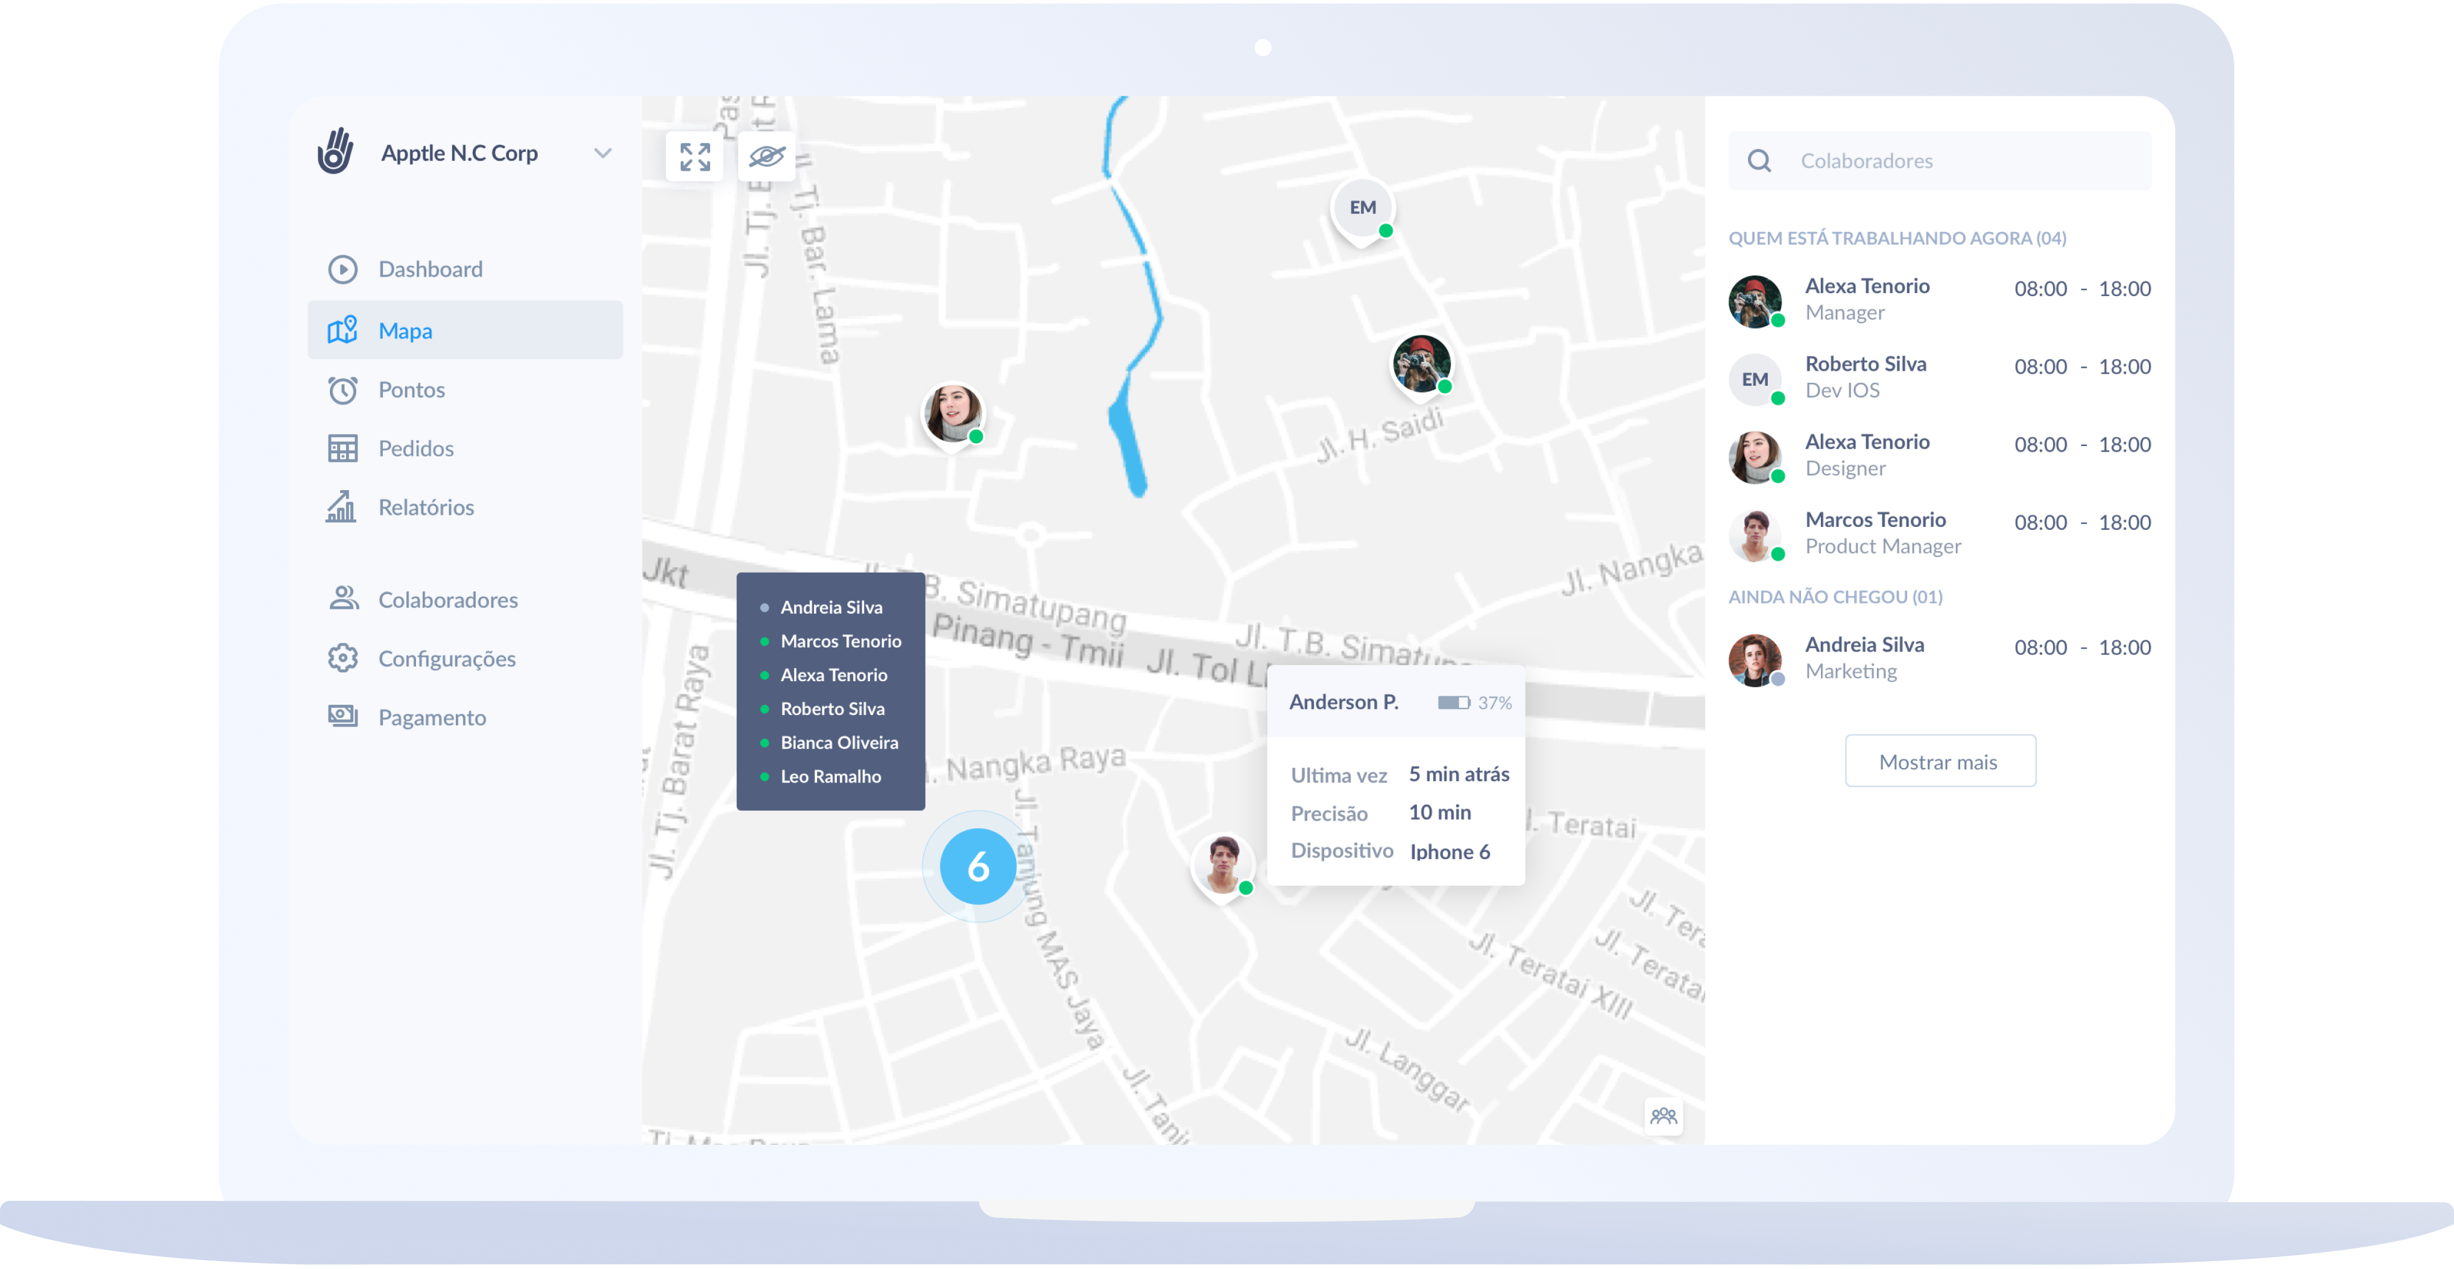Click Roberto Silva's EM initials avatar

tap(1756, 380)
